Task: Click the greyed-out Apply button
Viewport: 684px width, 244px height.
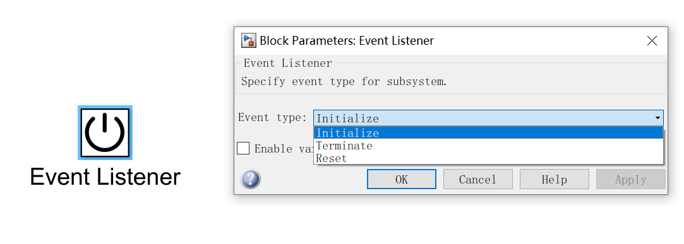Action: pyautogui.click(x=631, y=179)
